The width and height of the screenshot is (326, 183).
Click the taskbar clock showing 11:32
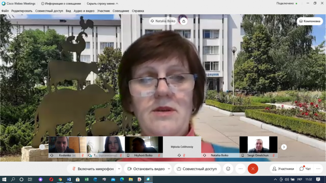coord(309,179)
